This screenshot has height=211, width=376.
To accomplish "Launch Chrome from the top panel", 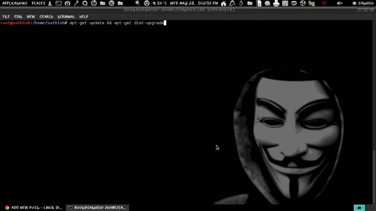I will tap(147, 3).
